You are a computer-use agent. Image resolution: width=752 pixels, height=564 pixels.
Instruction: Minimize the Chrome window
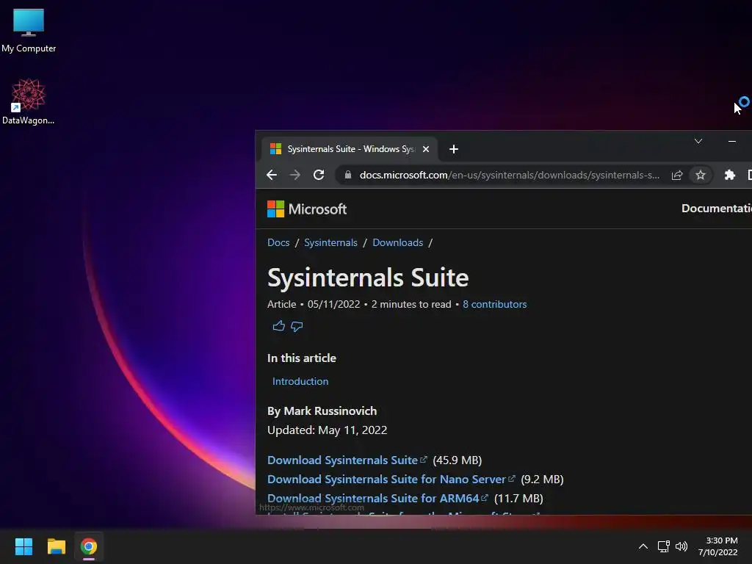[x=732, y=141]
